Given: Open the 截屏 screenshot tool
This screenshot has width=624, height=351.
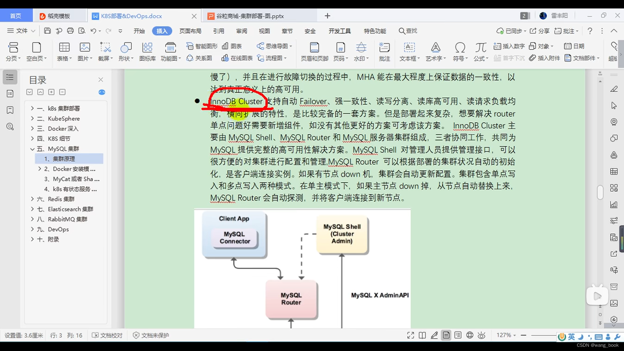Looking at the screenshot, I should point(105,52).
